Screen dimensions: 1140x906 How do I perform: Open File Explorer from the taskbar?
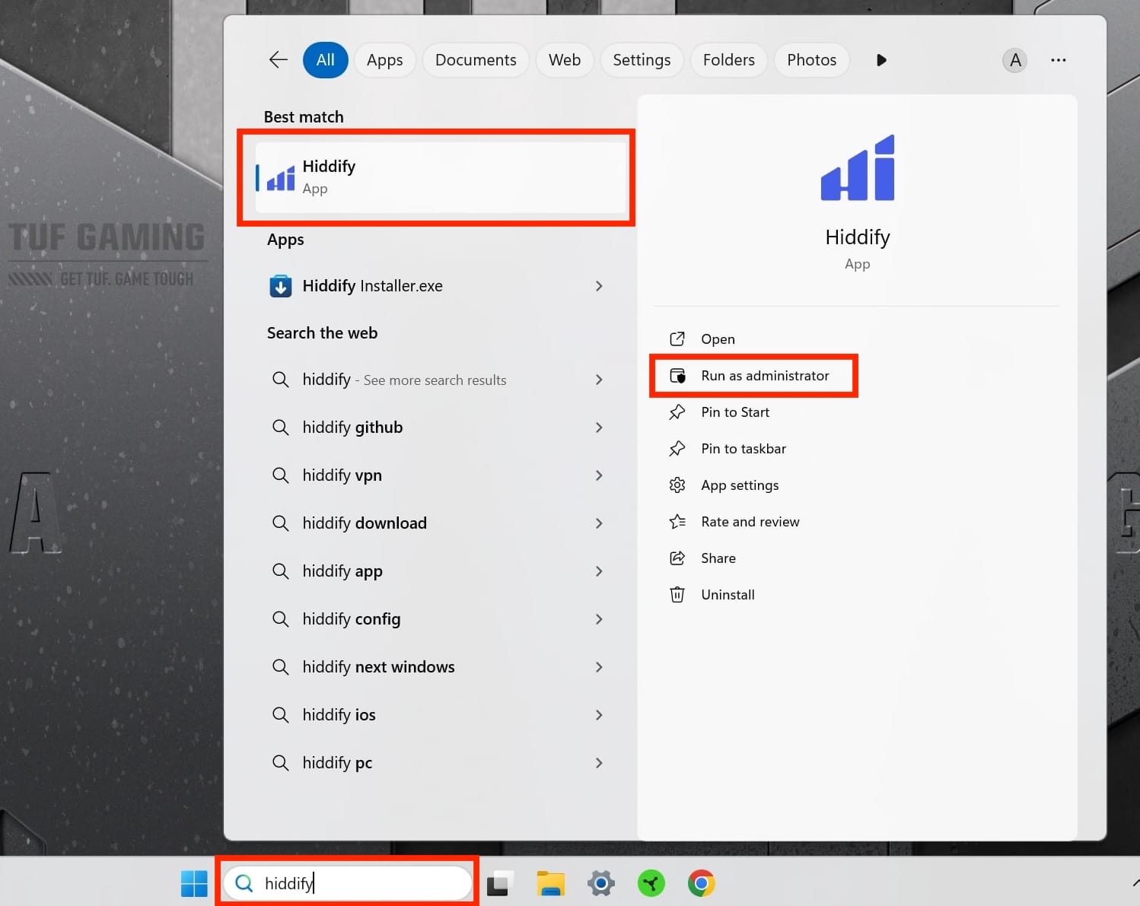point(550,883)
